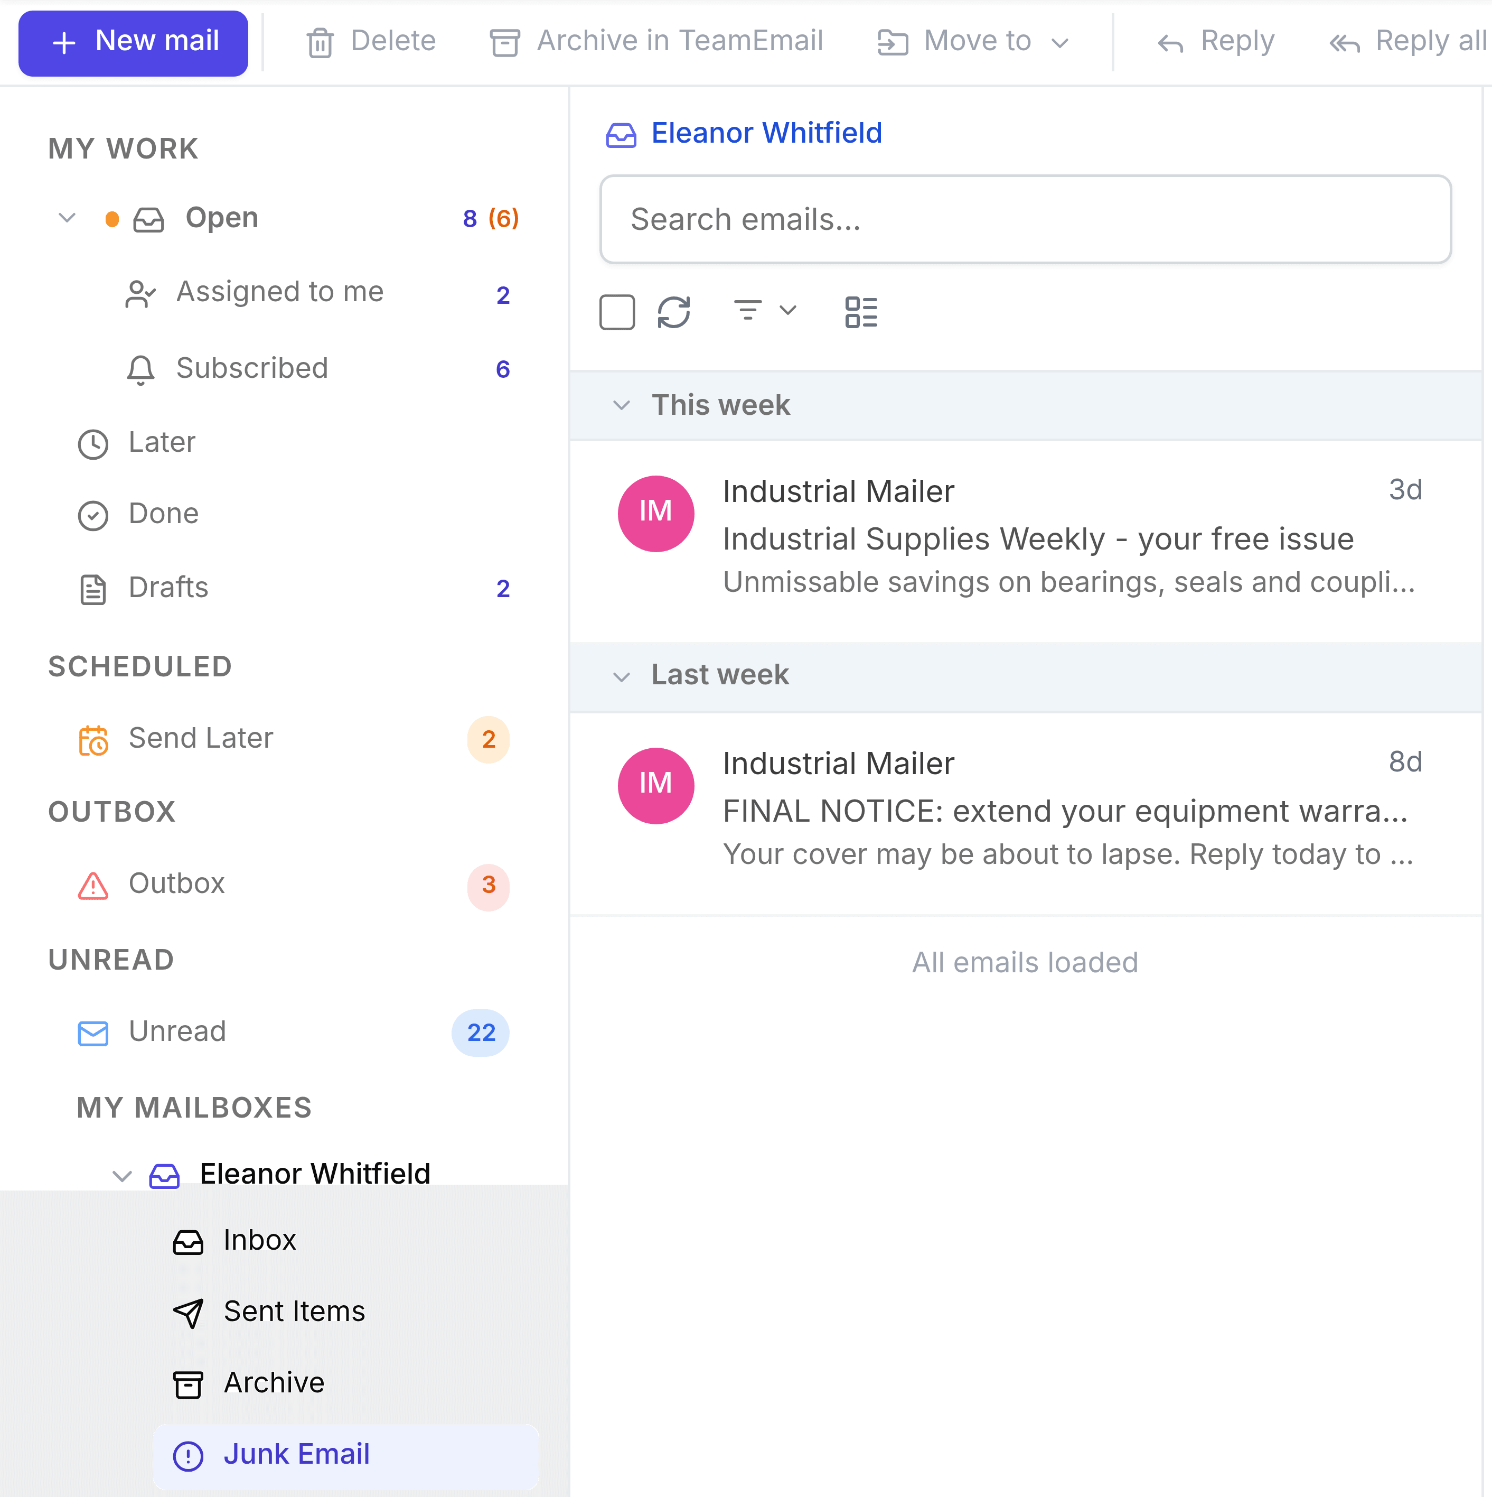Click the archive box toolbar icon
Screen dimensions: 1492x1497
[505, 43]
